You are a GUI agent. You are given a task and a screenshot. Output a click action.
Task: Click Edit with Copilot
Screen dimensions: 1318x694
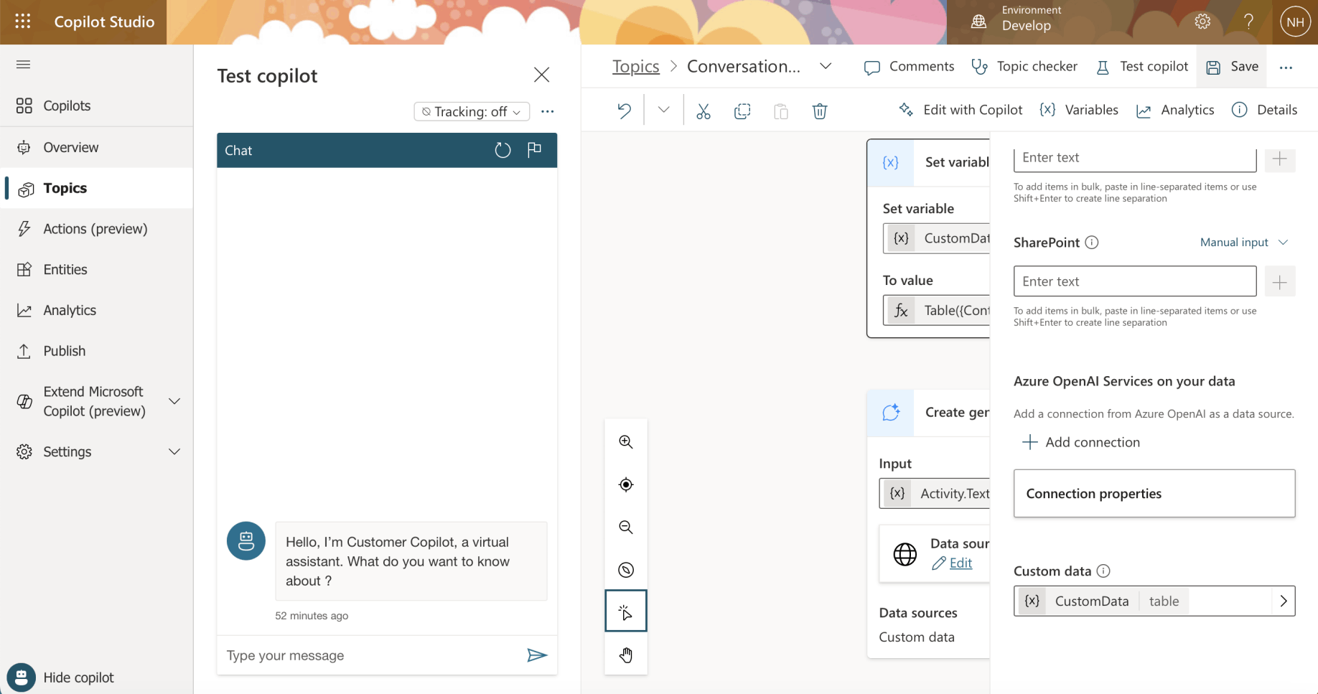[961, 110]
